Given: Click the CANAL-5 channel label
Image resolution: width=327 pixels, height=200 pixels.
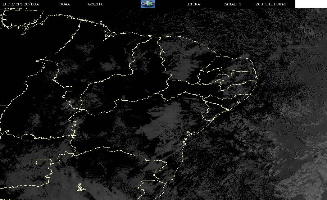Looking at the screenshot, I should click(232, 4).
